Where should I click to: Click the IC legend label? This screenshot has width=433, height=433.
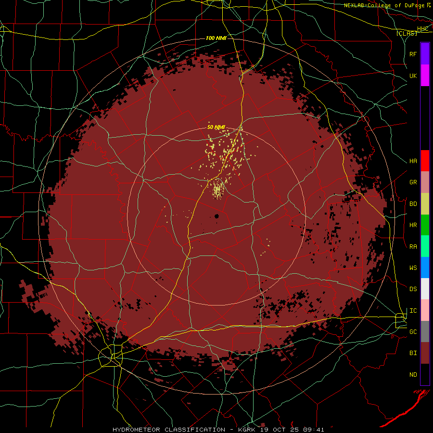coord(413,311)
